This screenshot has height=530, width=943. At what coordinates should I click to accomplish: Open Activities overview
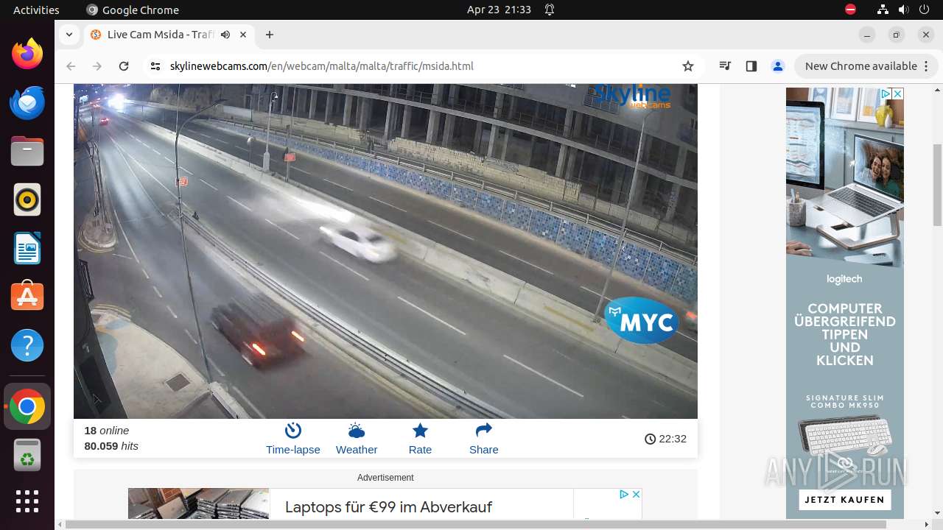click(36, 10)
